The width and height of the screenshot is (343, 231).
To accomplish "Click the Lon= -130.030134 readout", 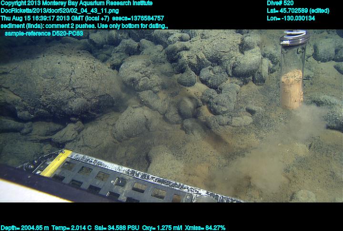I will pos(291,19).
